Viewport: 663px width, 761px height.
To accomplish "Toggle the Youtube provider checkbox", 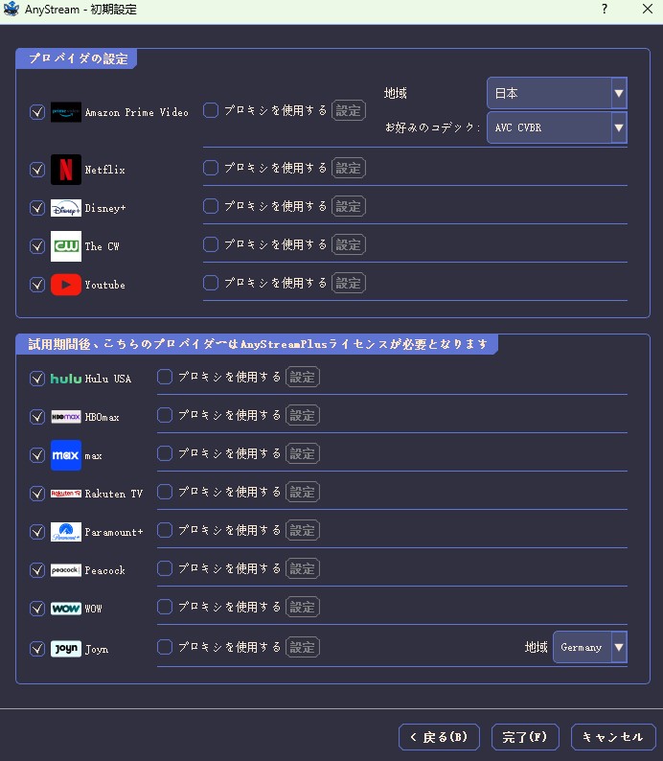I will coord(37,285).
